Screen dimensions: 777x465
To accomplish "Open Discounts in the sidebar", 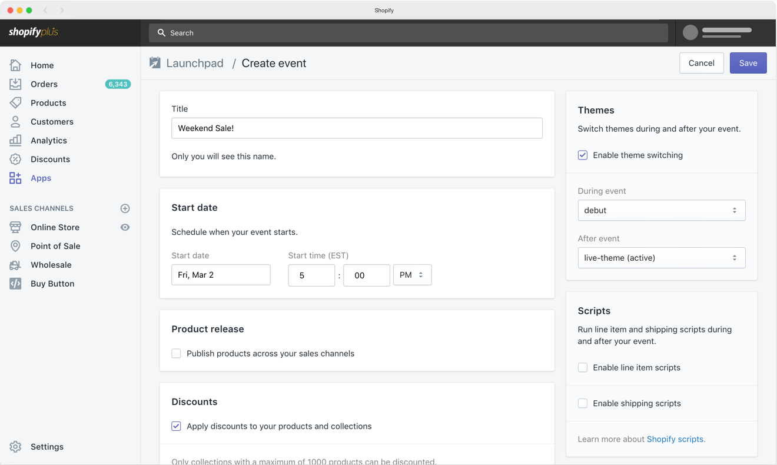I will (x=50, y=160).
